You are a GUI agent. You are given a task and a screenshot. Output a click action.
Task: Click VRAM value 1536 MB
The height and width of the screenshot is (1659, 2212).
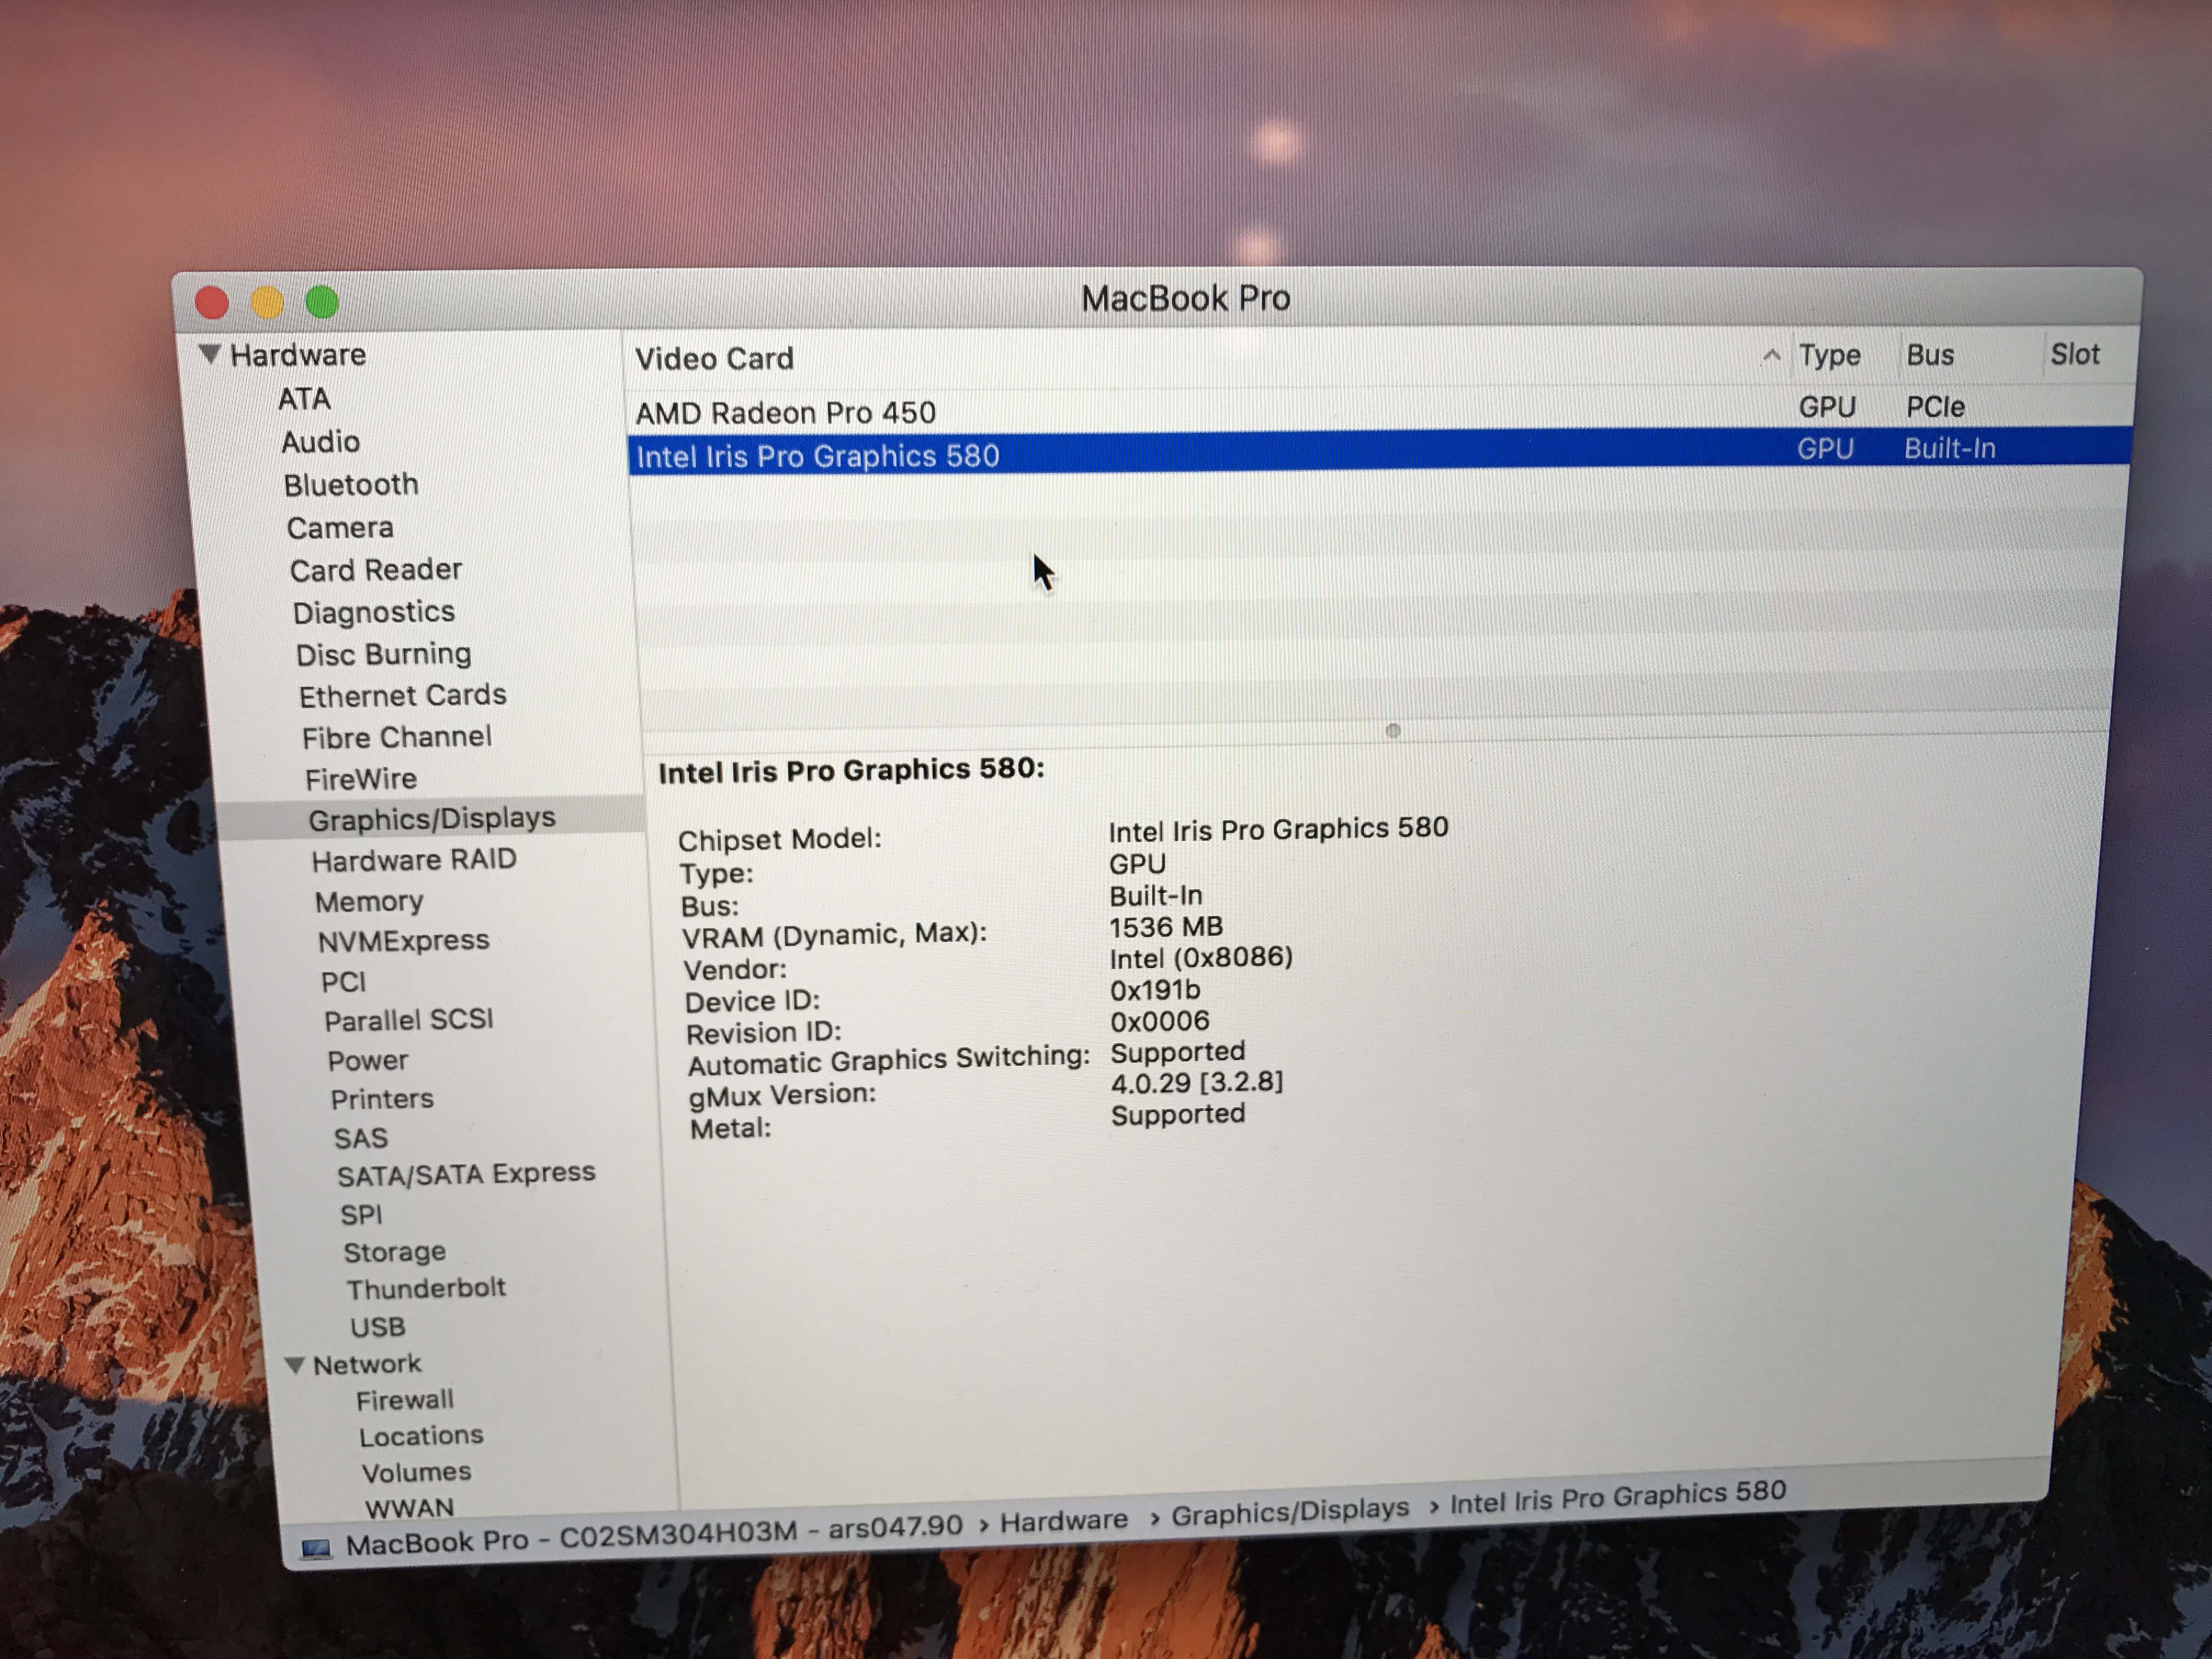(1166, 927)
